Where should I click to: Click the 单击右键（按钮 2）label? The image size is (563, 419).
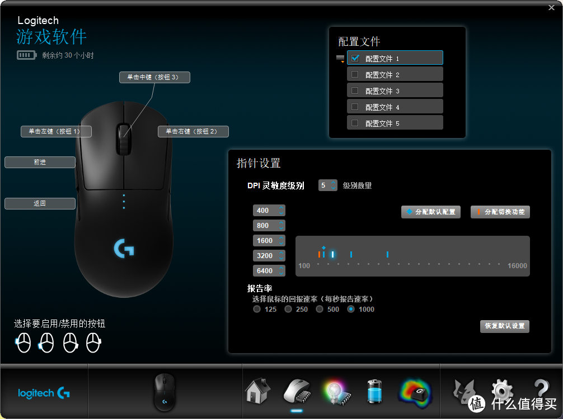193,131
